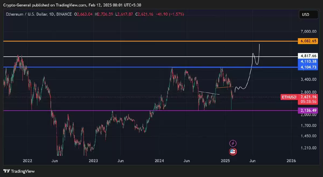Click the 2022 time axis label
The image size is (323, 177).
coord(27,161)
